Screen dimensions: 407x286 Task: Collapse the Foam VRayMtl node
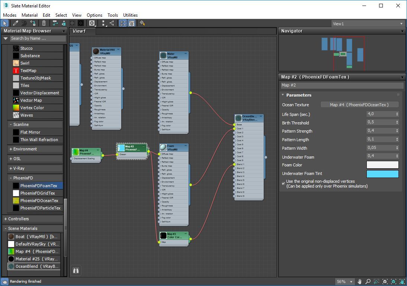(186, 146)
